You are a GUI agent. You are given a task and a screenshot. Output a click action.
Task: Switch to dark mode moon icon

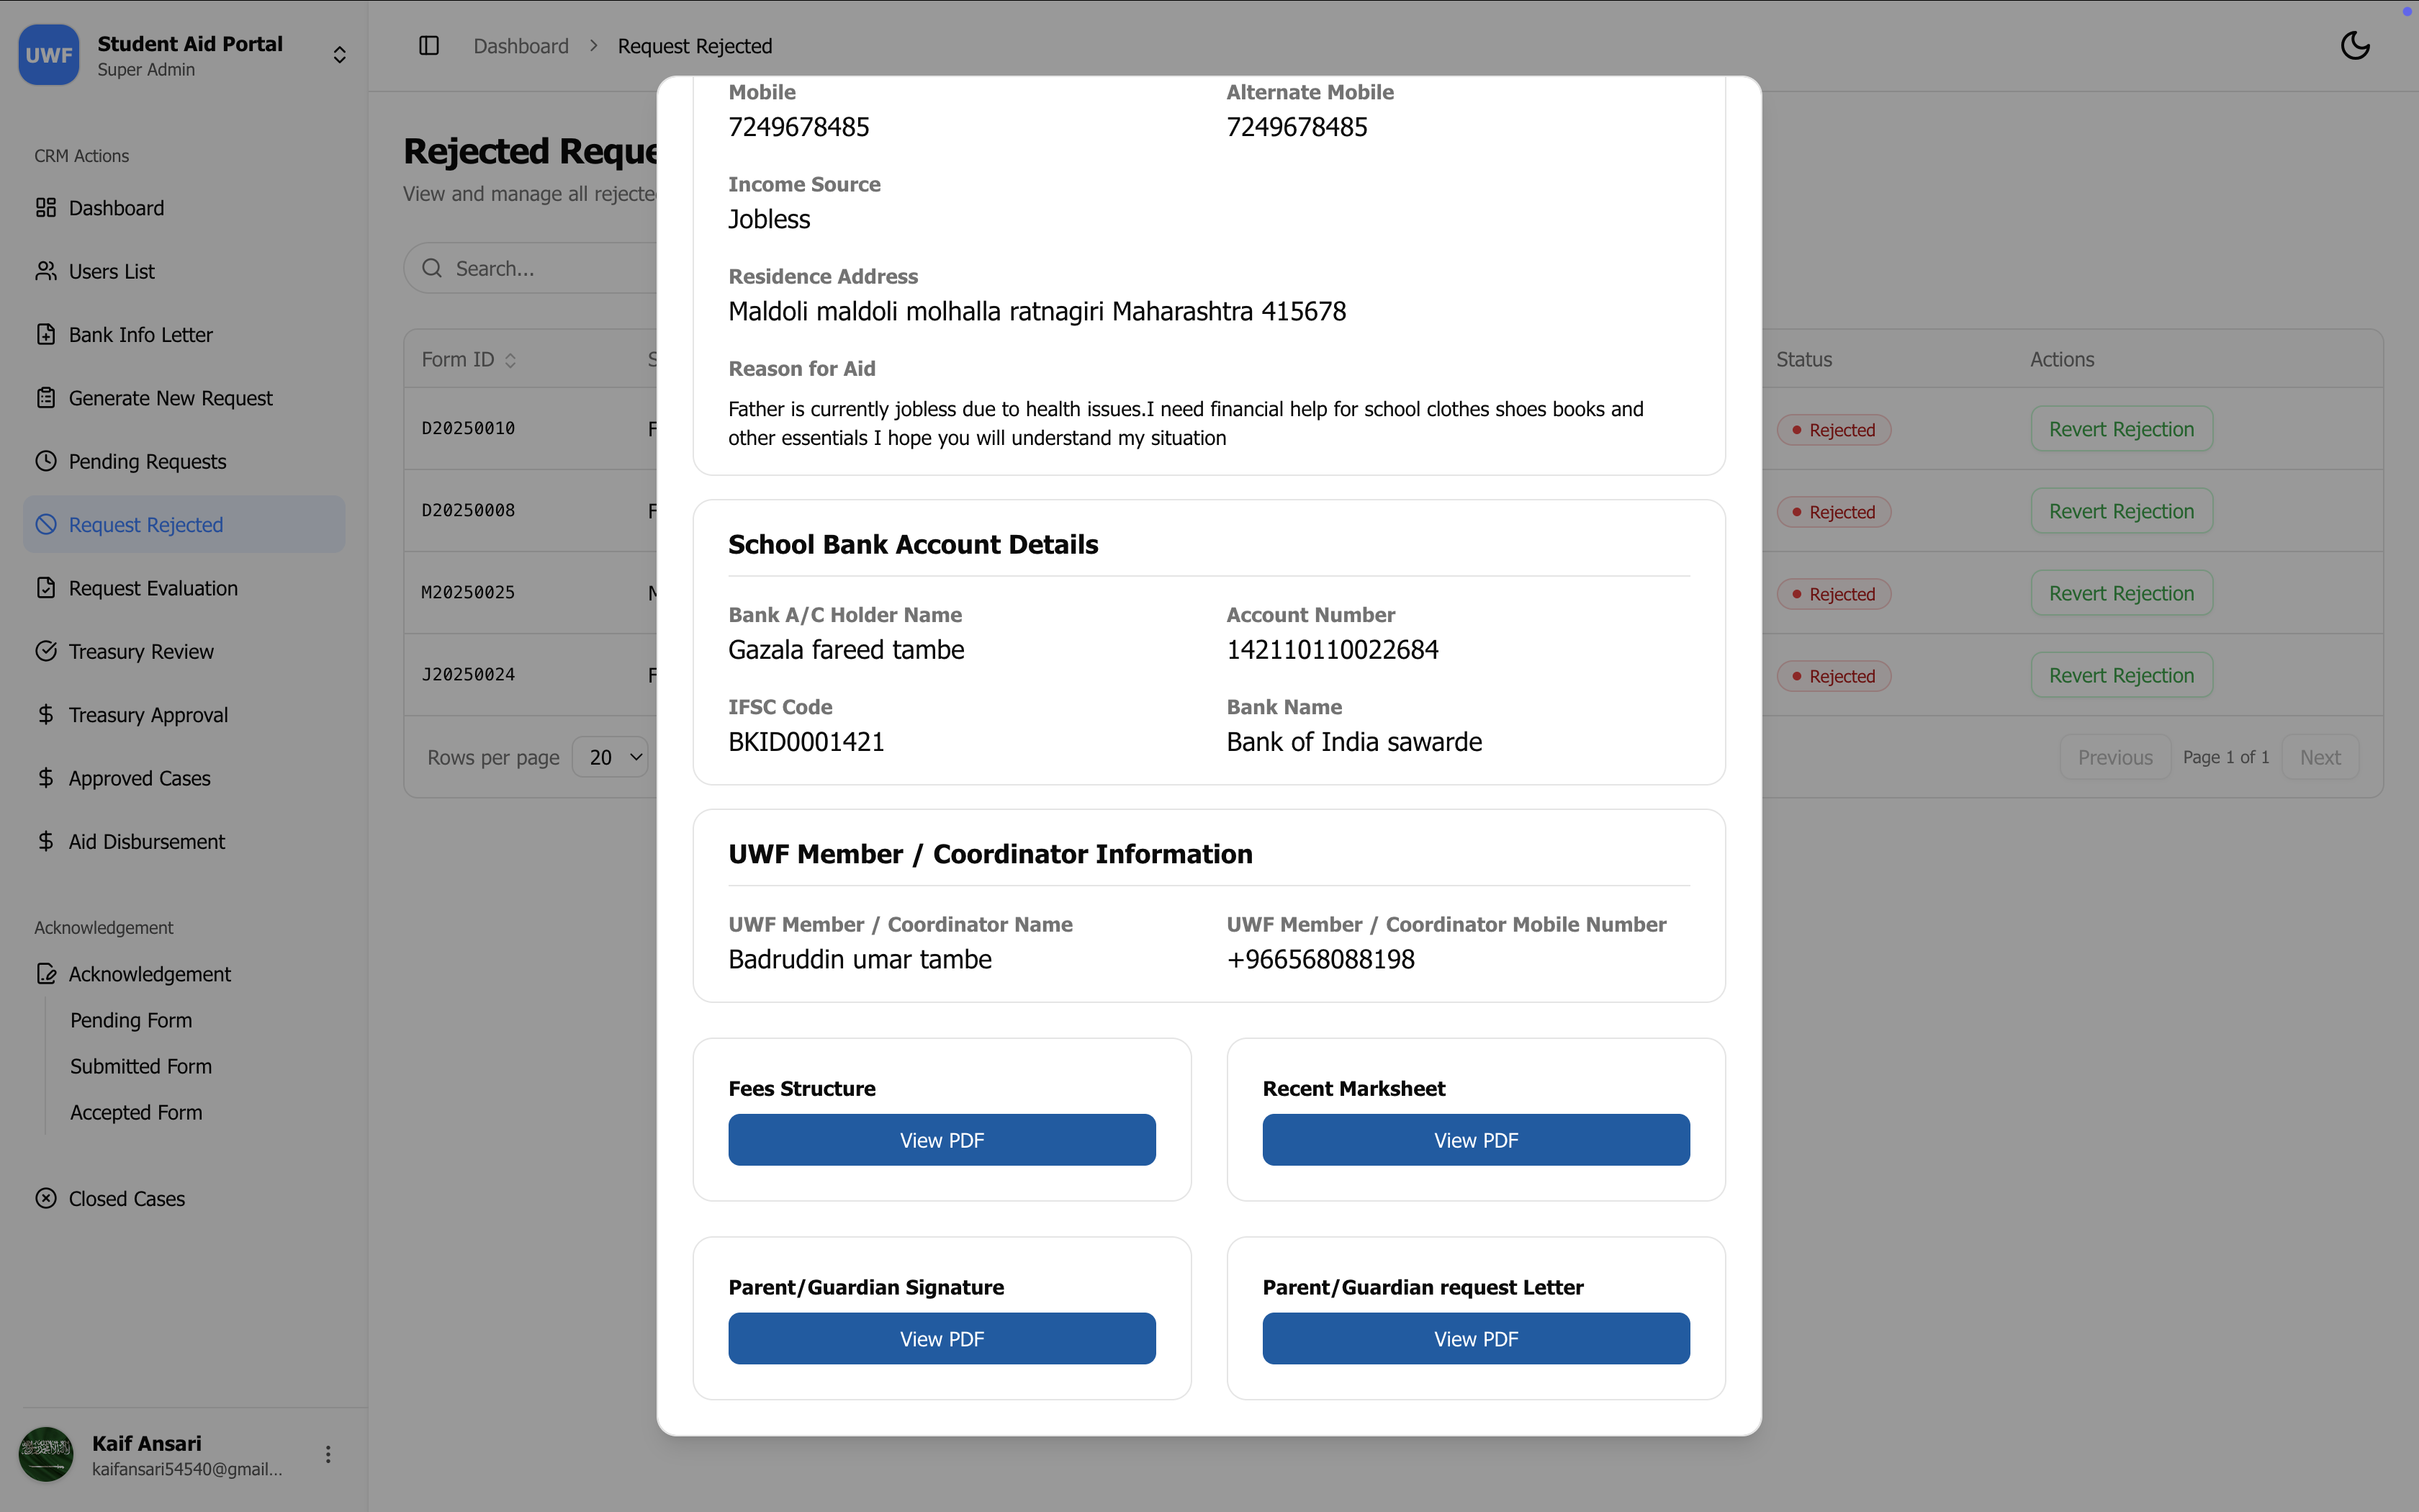point(2355,46)
